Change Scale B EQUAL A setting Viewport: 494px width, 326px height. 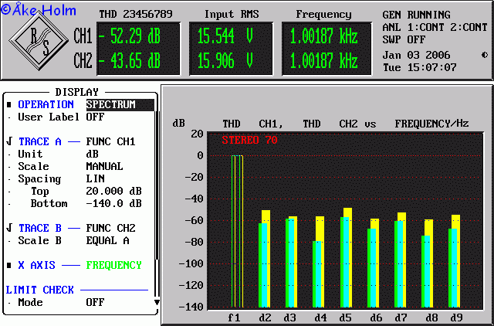click(107, 240)
